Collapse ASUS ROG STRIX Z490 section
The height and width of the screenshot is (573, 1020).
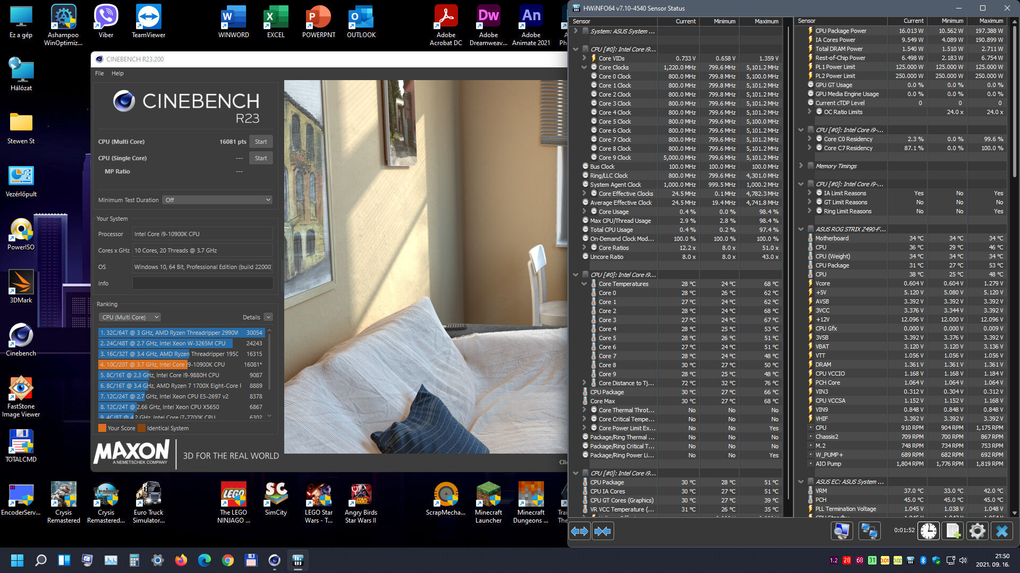801,229
